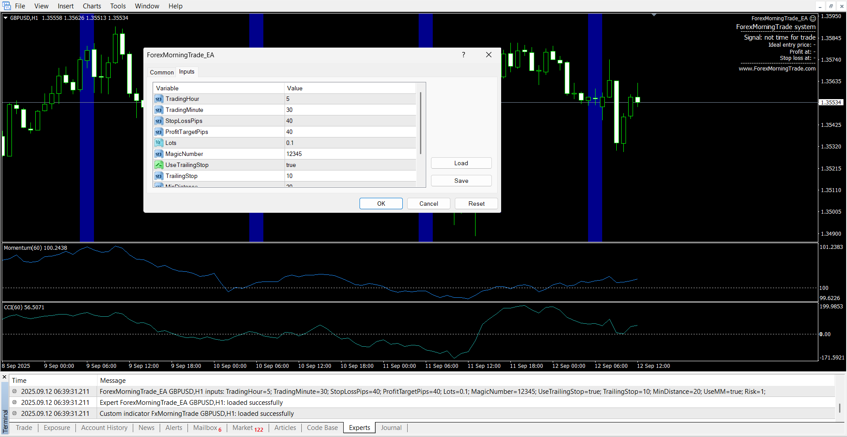Click the MagicNumber variable icon
847x437 pixels.
point(158,154)
